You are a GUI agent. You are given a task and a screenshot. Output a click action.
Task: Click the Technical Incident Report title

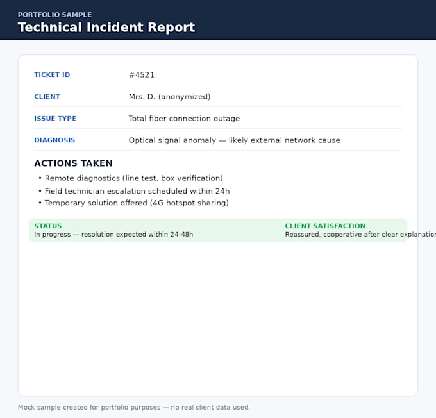pyautogui.click(x=106, y=28)
